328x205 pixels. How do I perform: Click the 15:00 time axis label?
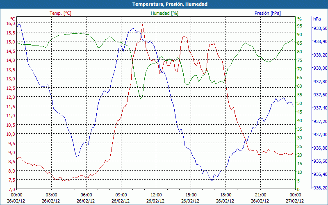click(x=191, y=195)
